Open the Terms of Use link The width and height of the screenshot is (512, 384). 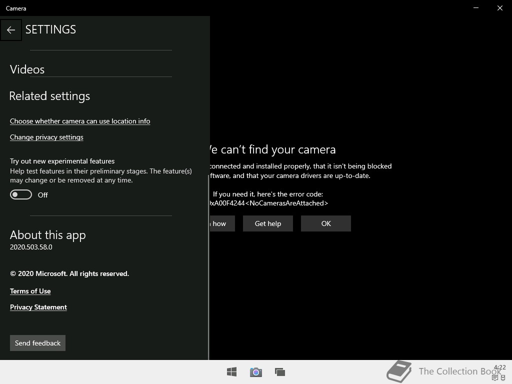click(30, 291)
